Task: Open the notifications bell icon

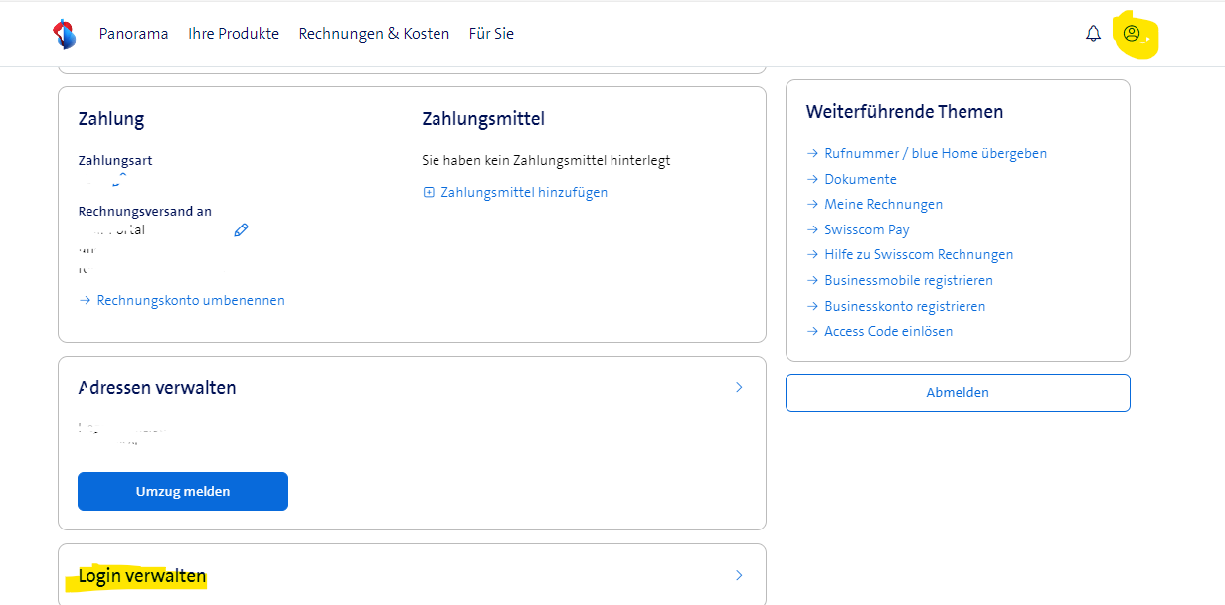Action: click(1093, 34)
